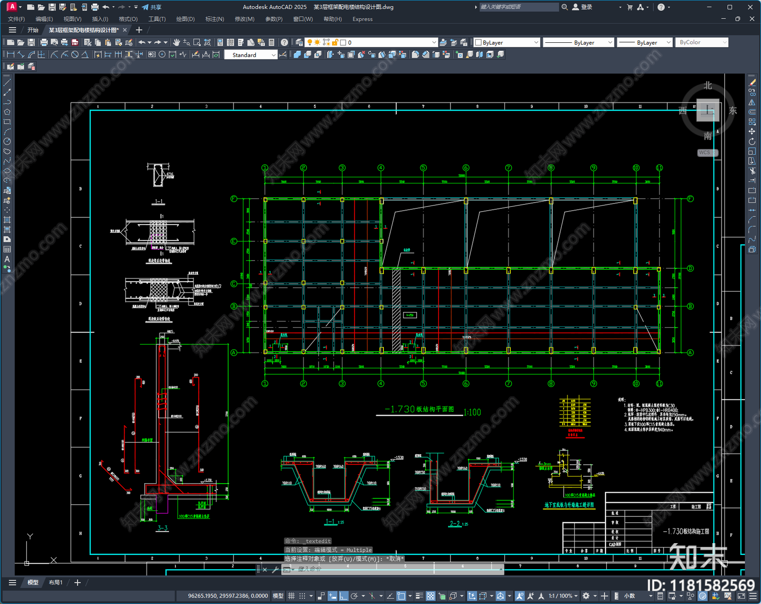Click the Erase tool in modify toolbar
The width and height of the screenshot is (761, 604).
click(x=752, y=83)
